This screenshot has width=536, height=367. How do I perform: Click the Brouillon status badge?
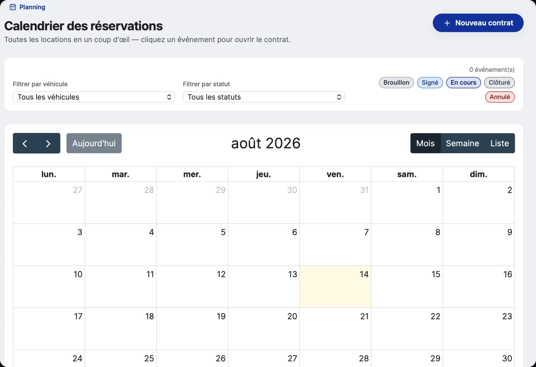coord(396,83)
